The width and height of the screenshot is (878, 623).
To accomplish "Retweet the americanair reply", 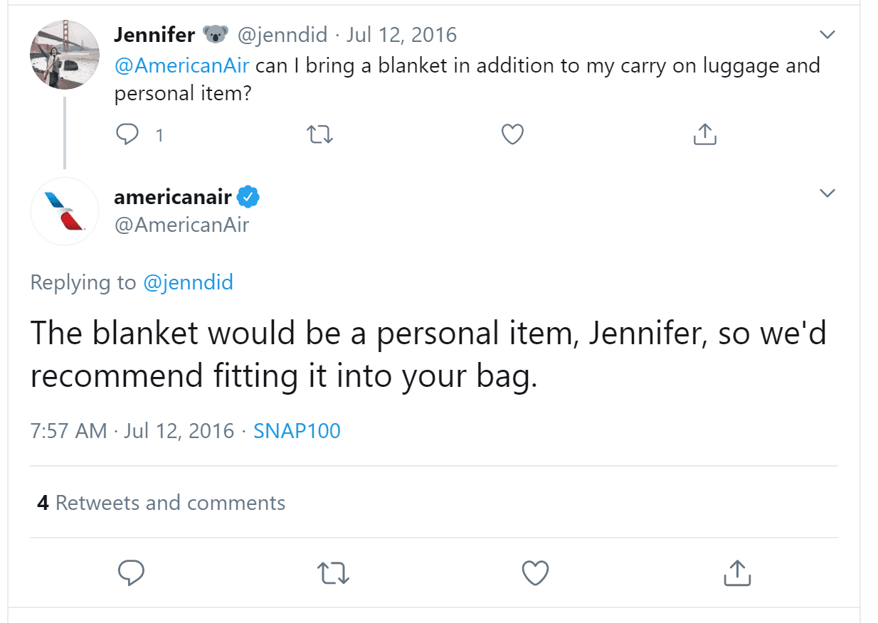I will pos(333,573).
